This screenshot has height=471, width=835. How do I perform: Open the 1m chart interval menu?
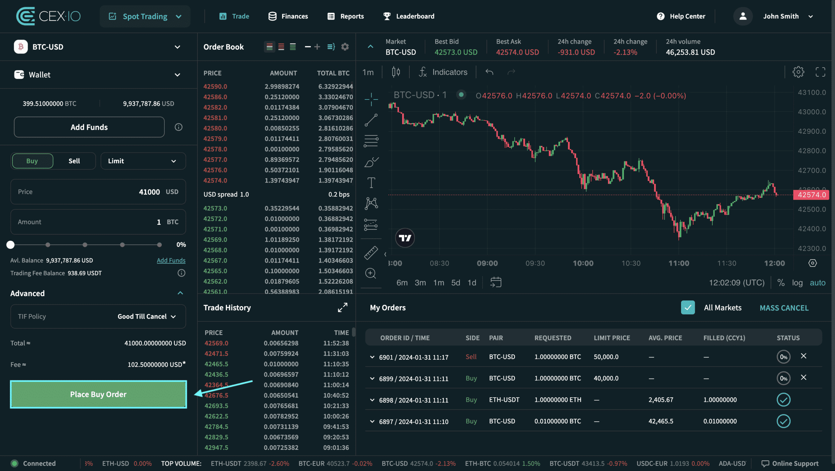(368, 72)
